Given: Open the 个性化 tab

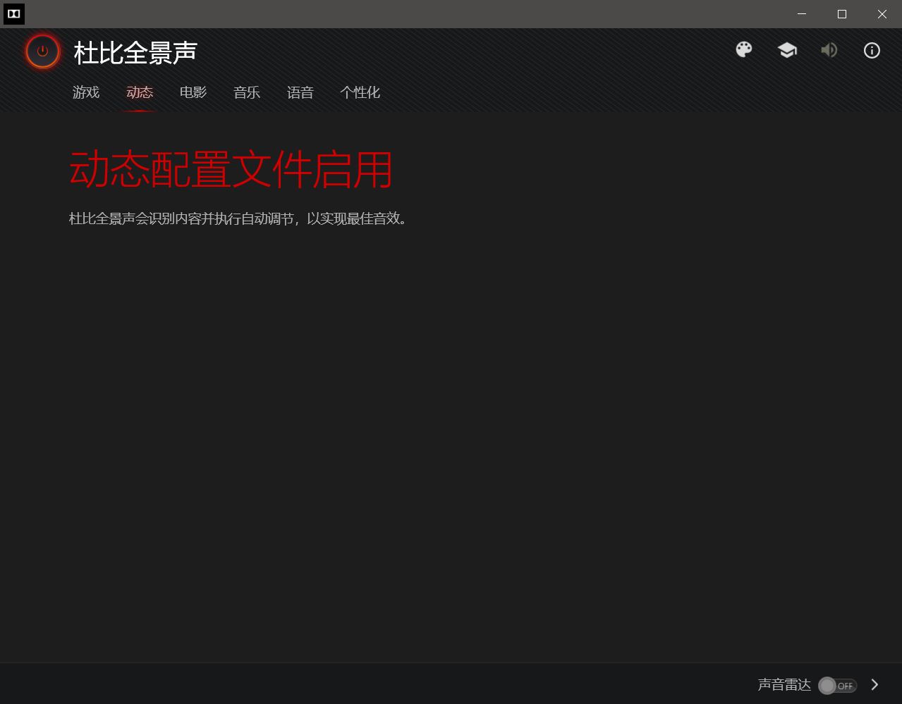Looking at the screenshot, I should 360,92.
